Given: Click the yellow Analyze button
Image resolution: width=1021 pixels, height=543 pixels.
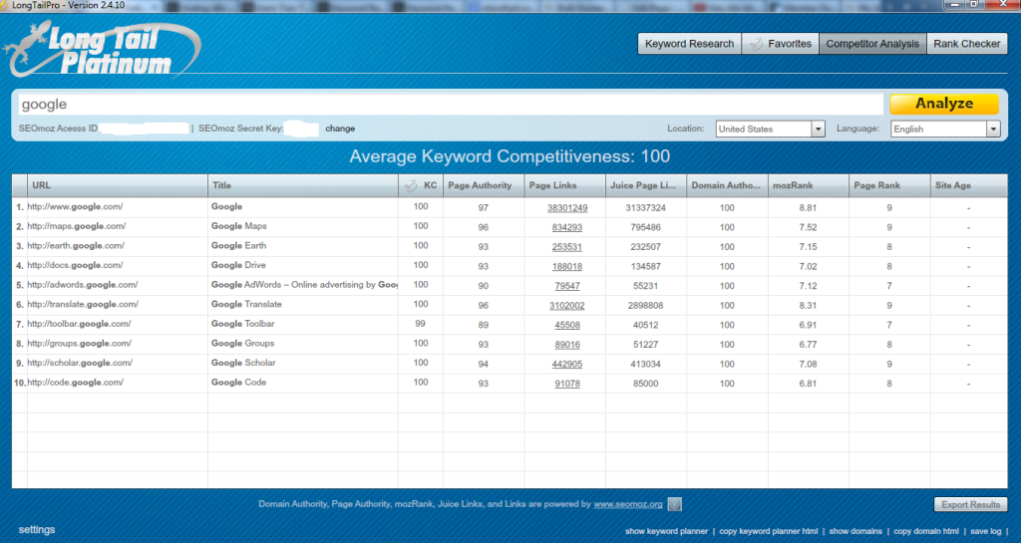Looking at the screenshot, I should (944, 104).
